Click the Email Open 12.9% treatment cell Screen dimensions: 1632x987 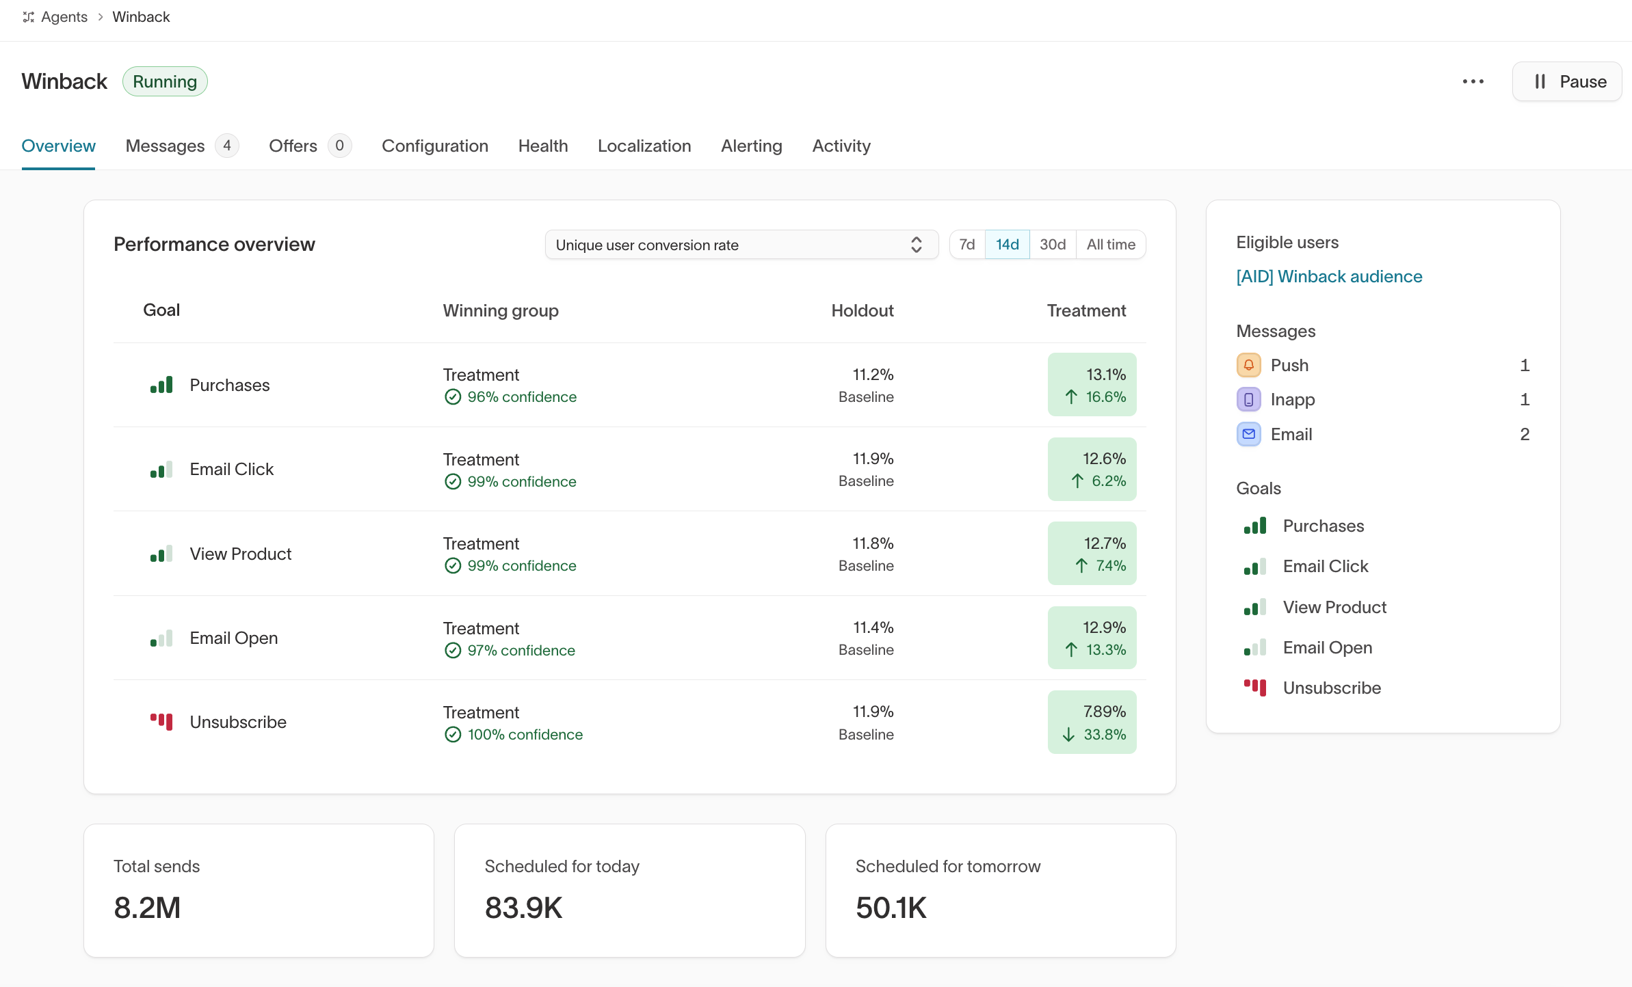tap(1092, 638)
